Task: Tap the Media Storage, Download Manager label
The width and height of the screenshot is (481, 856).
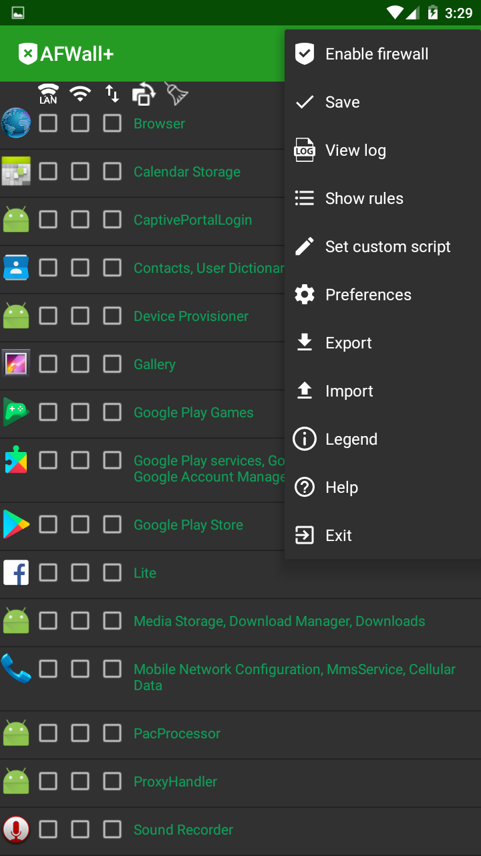Action: 279,621
